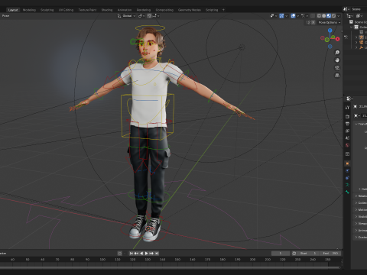Open the Animation workspace tab
The height and width of the screenshot is (275, 367).
(125, 10)
